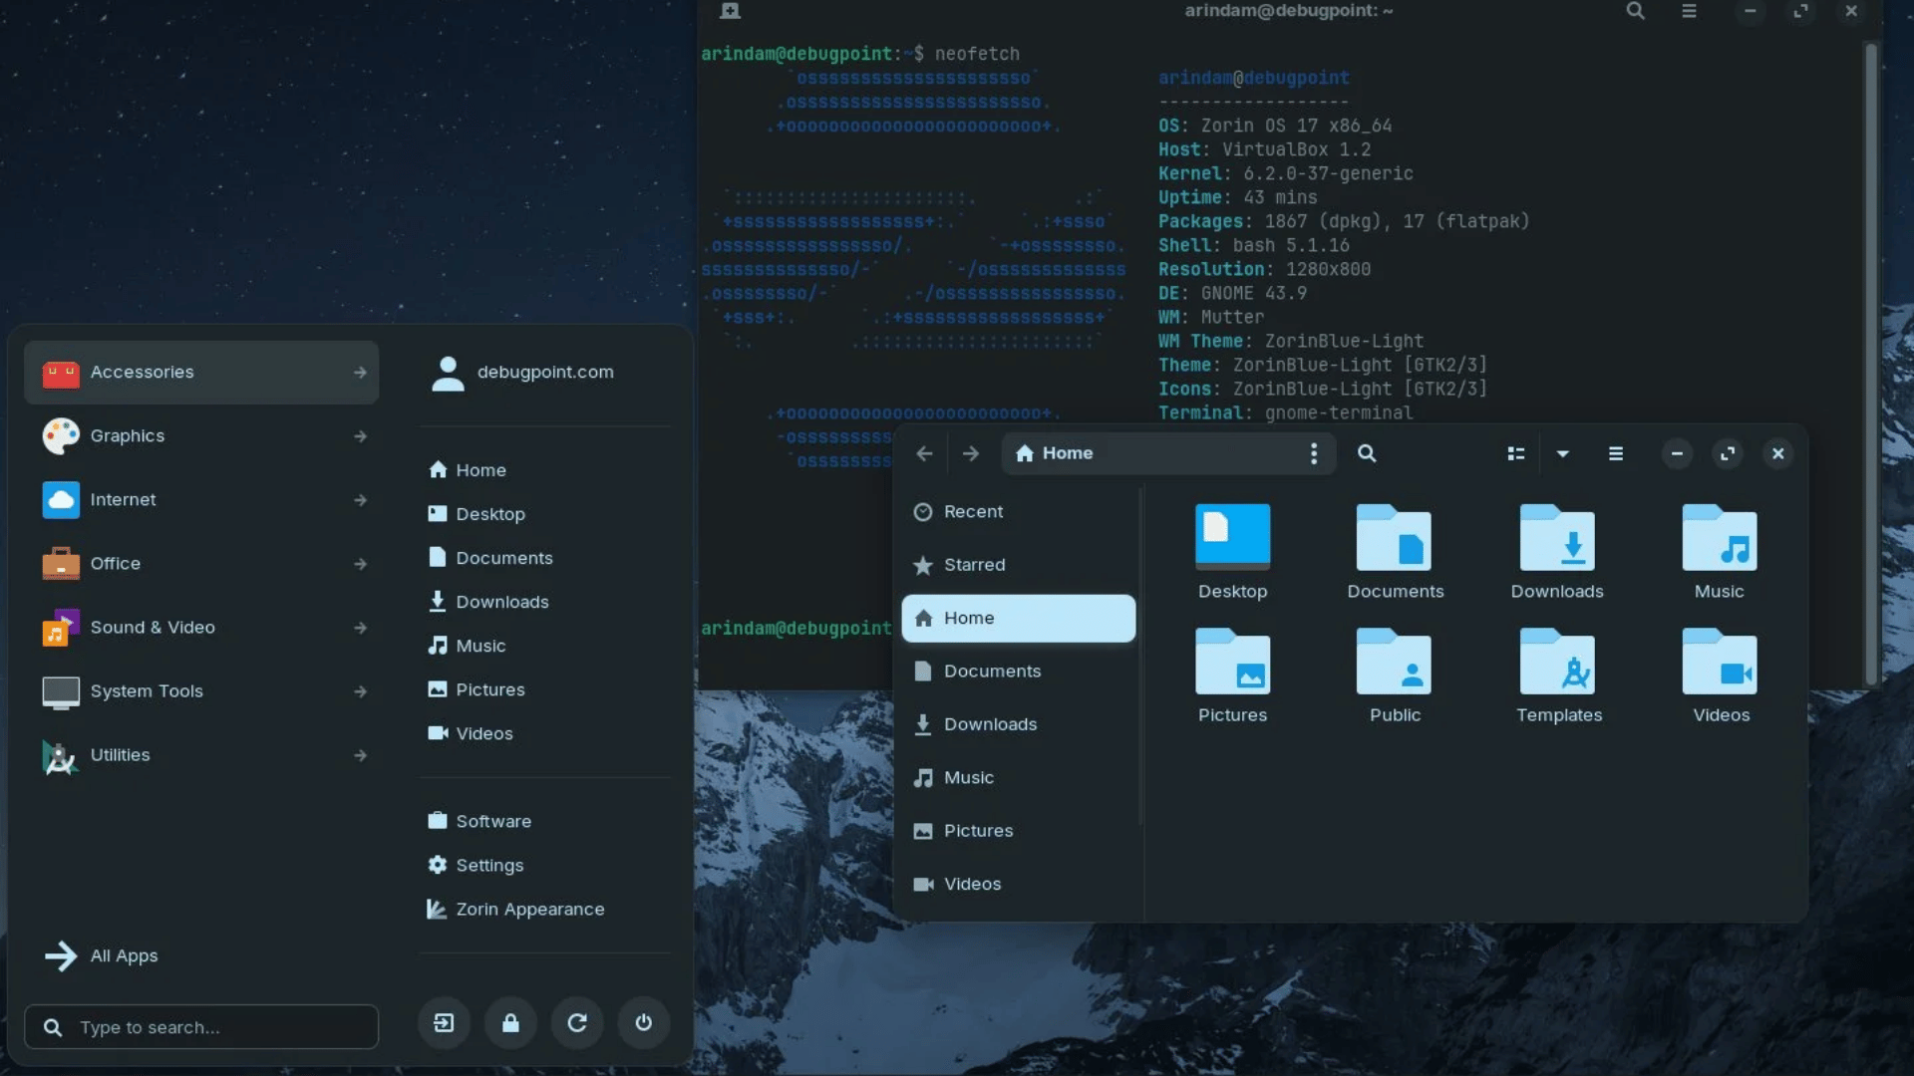This screenshot has width=1914, height=1076.
Task: Select the Videos folder icon in grid
Action: (1720, 661)
